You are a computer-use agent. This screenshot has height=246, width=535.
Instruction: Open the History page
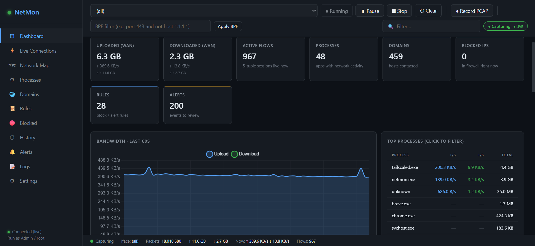(42, 137)
